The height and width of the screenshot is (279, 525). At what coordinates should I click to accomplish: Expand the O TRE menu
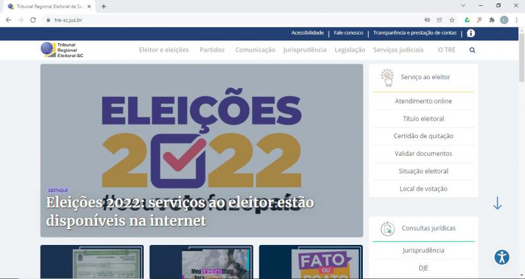pyautogui.click(x=447, y=50)
